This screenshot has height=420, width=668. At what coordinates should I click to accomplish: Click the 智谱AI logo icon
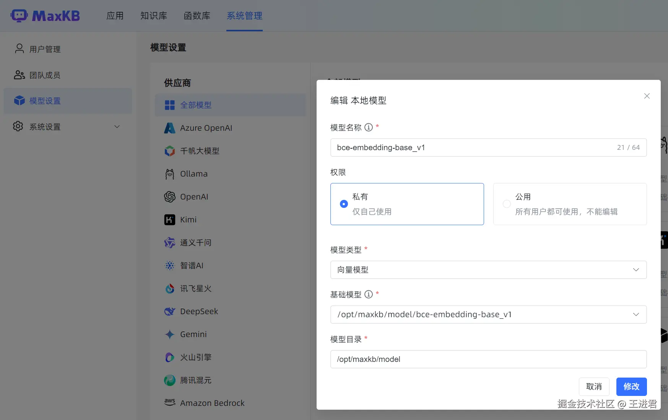coord(170,266)
